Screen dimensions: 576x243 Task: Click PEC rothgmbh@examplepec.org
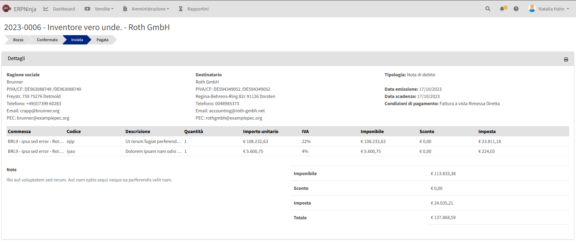tap(234, 118)
